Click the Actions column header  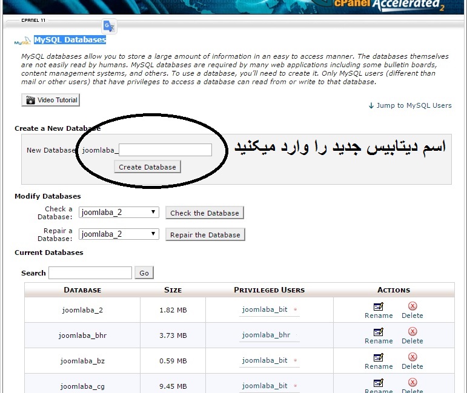point(394,290)
